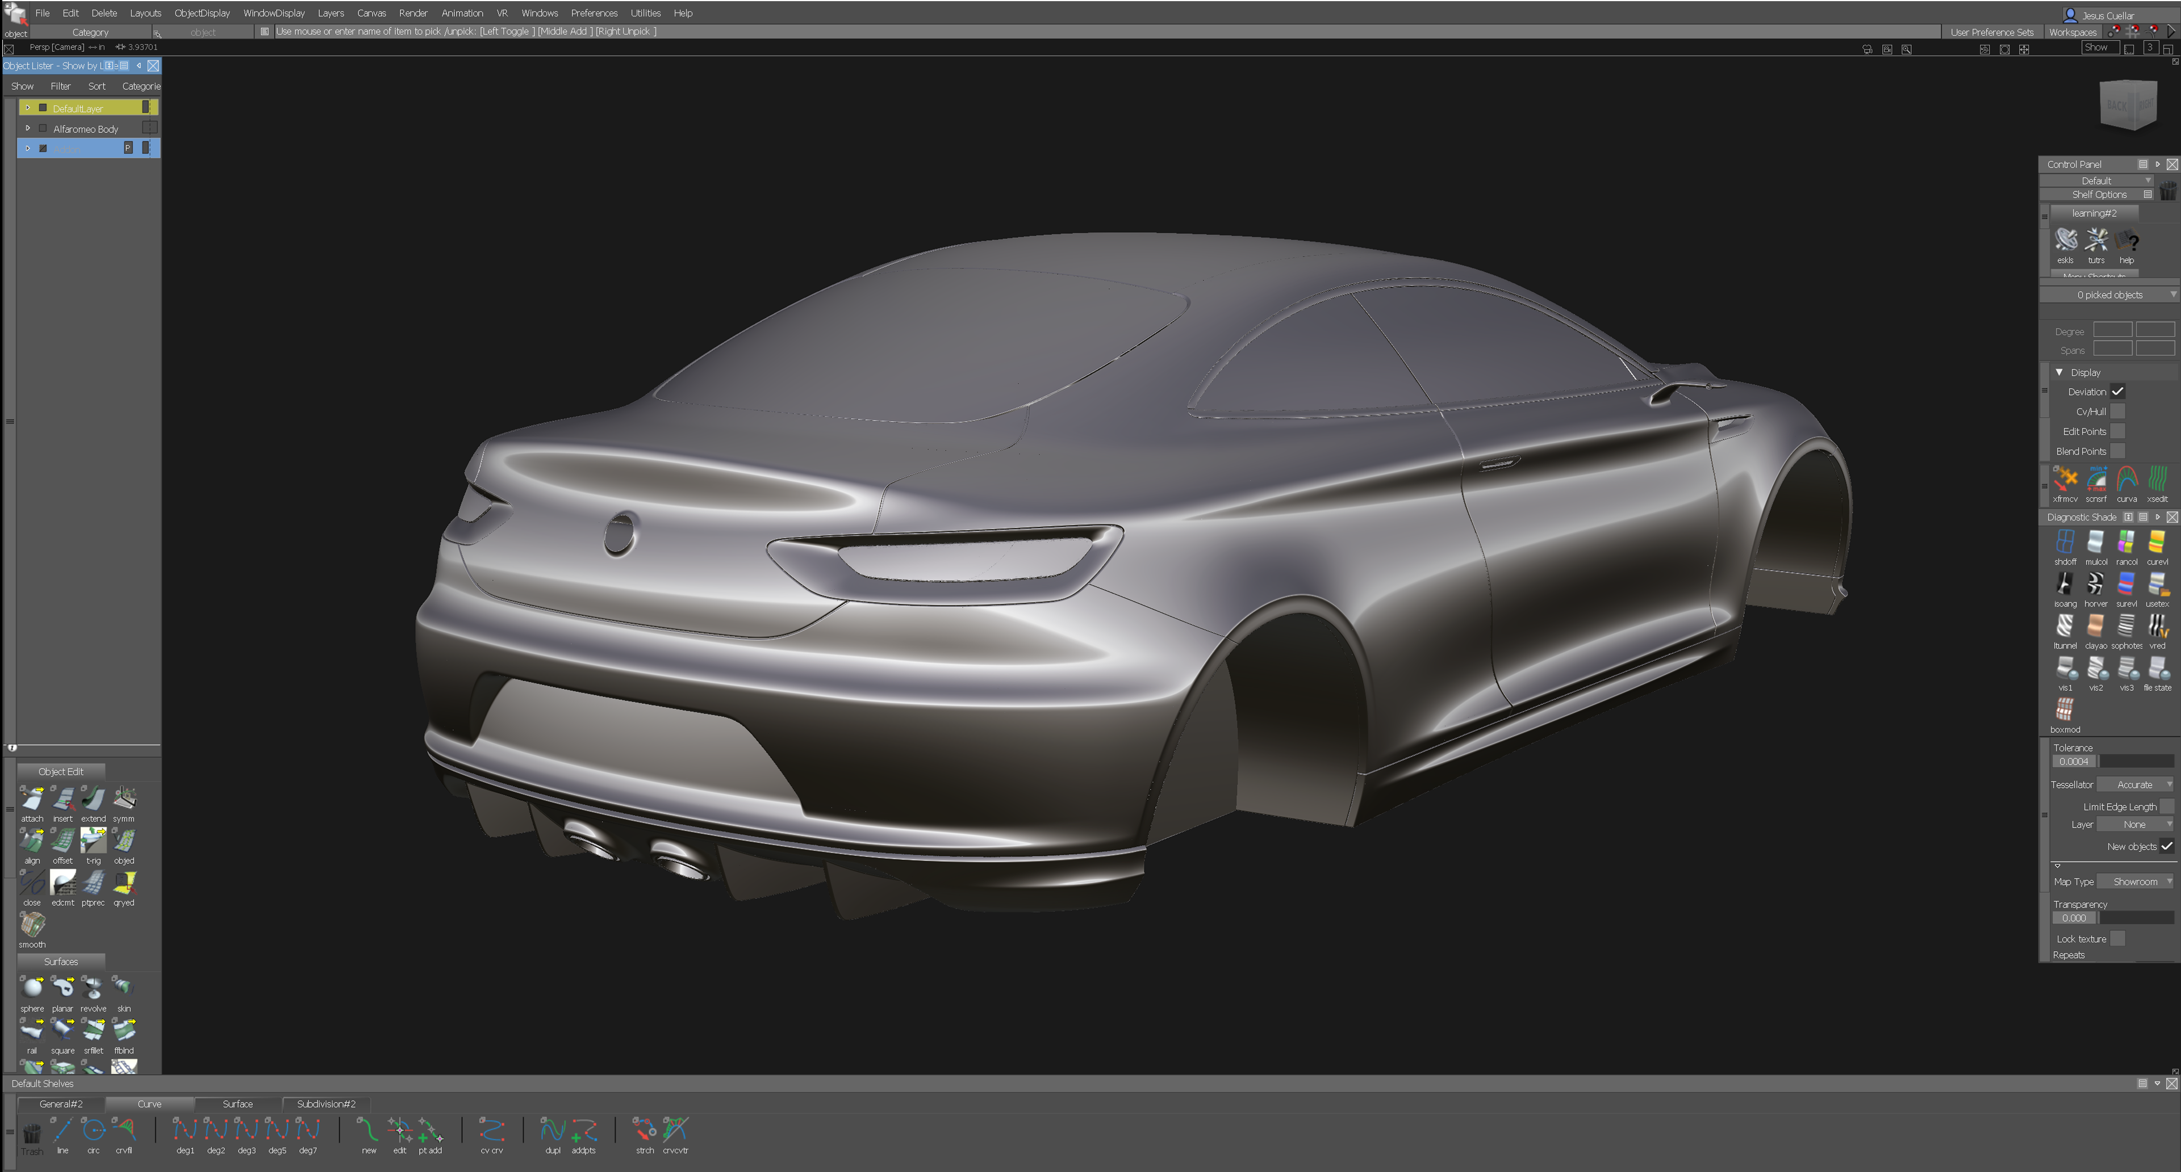Screen dimensions: 2181x1172
Task: Open the ObjectDisplay menu
Action: (202, 12)
